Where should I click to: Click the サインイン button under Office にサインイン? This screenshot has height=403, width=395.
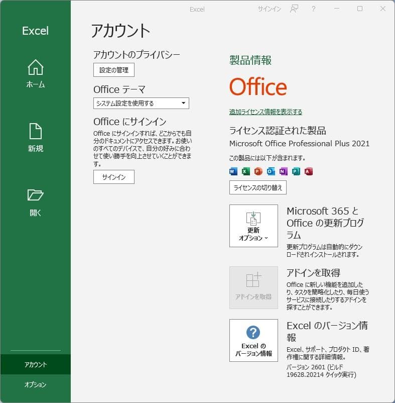[114, 177]
